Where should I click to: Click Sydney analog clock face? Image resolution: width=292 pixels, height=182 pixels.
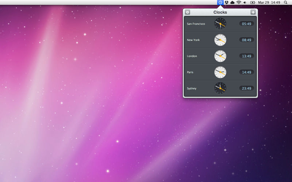(x=220, y=88)
